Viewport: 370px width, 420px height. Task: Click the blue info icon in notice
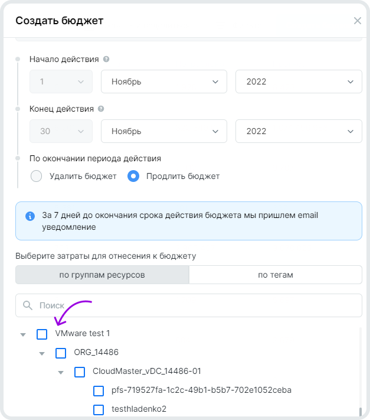30,216
